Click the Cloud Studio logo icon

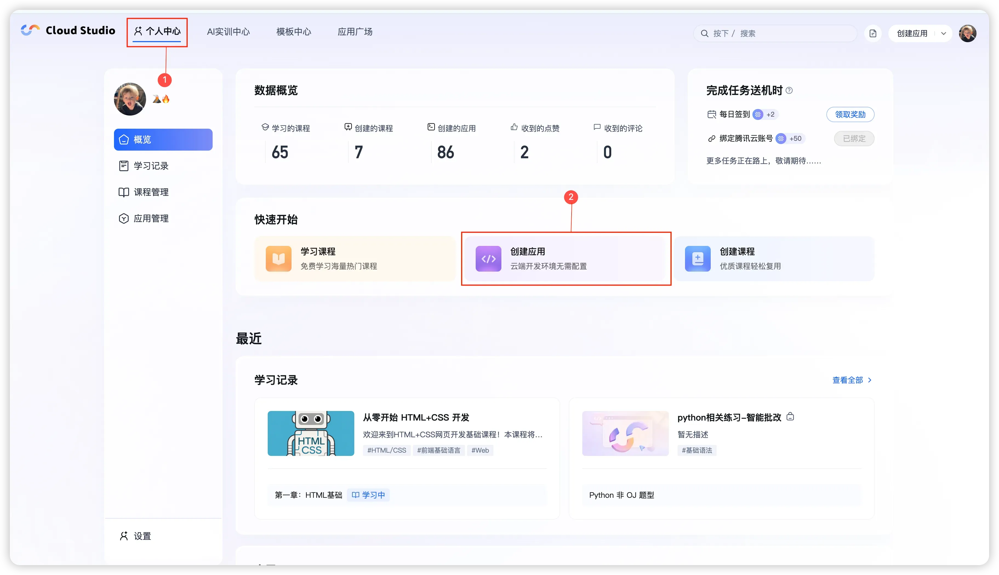point(30,30)
